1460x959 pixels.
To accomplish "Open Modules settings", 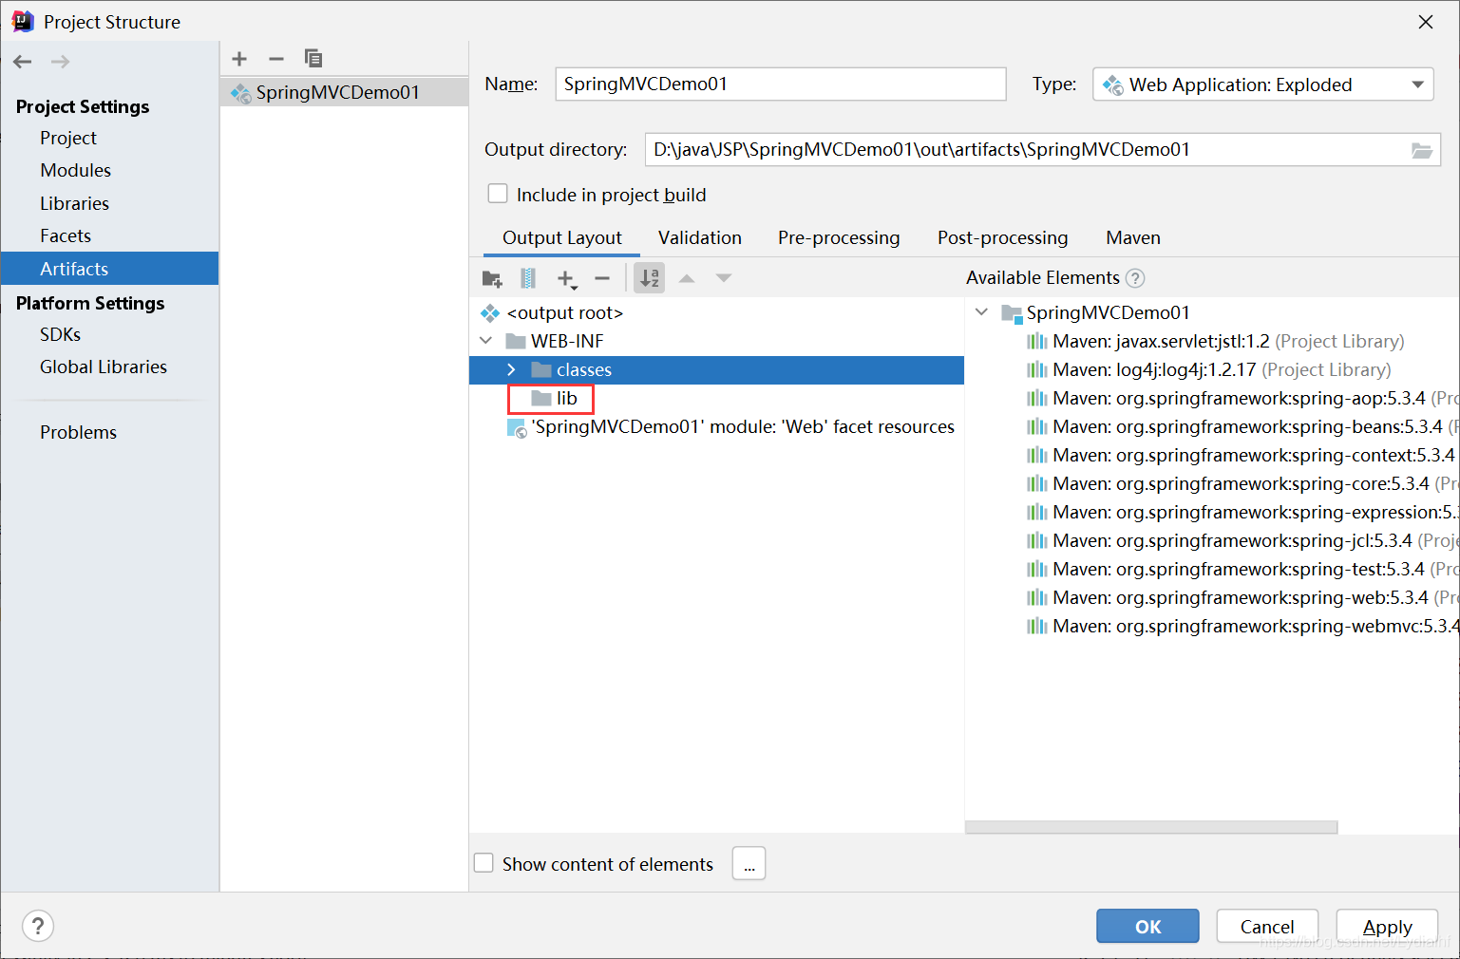I will 76,170.
